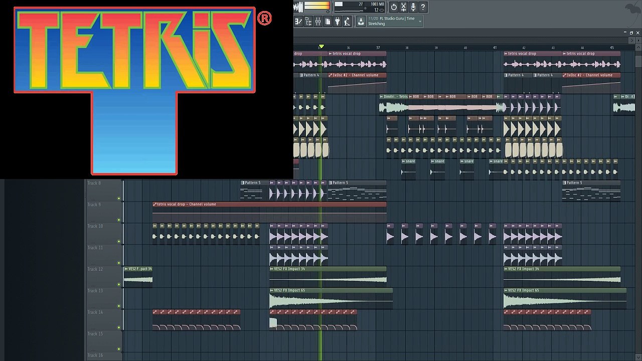Screen dimensions: 642x361
Task: Select the Track 9 label
Action: 94,205
